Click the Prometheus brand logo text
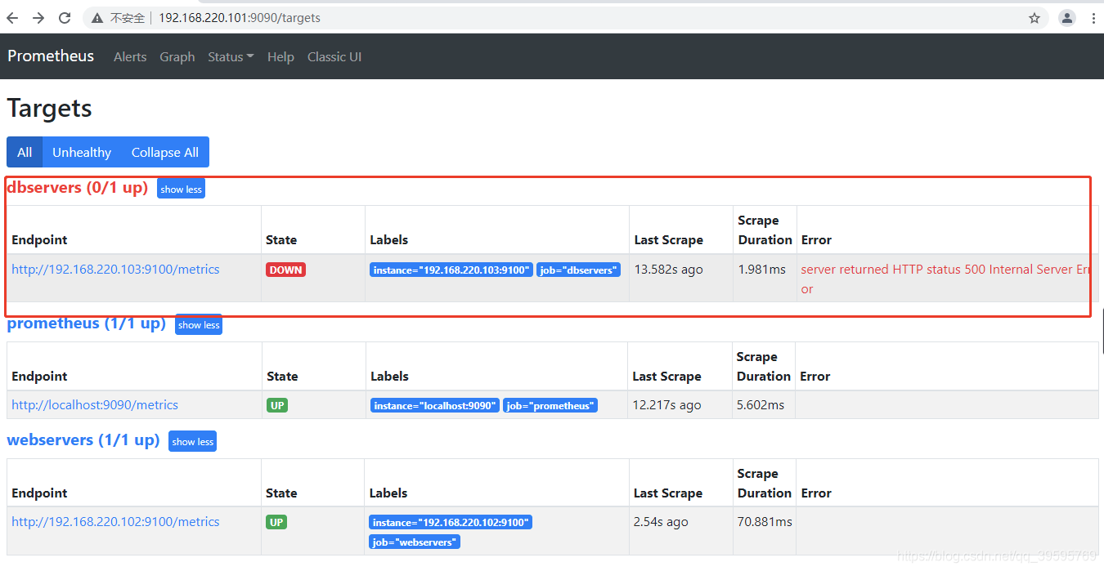Screen dimensions: 1104x571 (51, 56)
